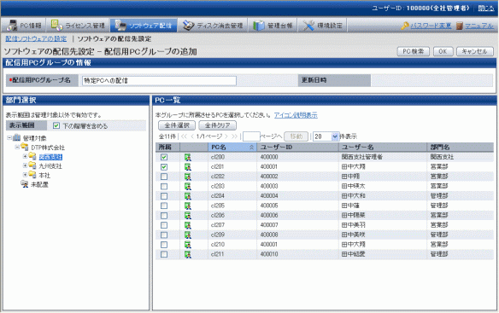This screenshot has width=499, height=313.
Task: Check the checkbox for cl203
Action: click(164, 186)
